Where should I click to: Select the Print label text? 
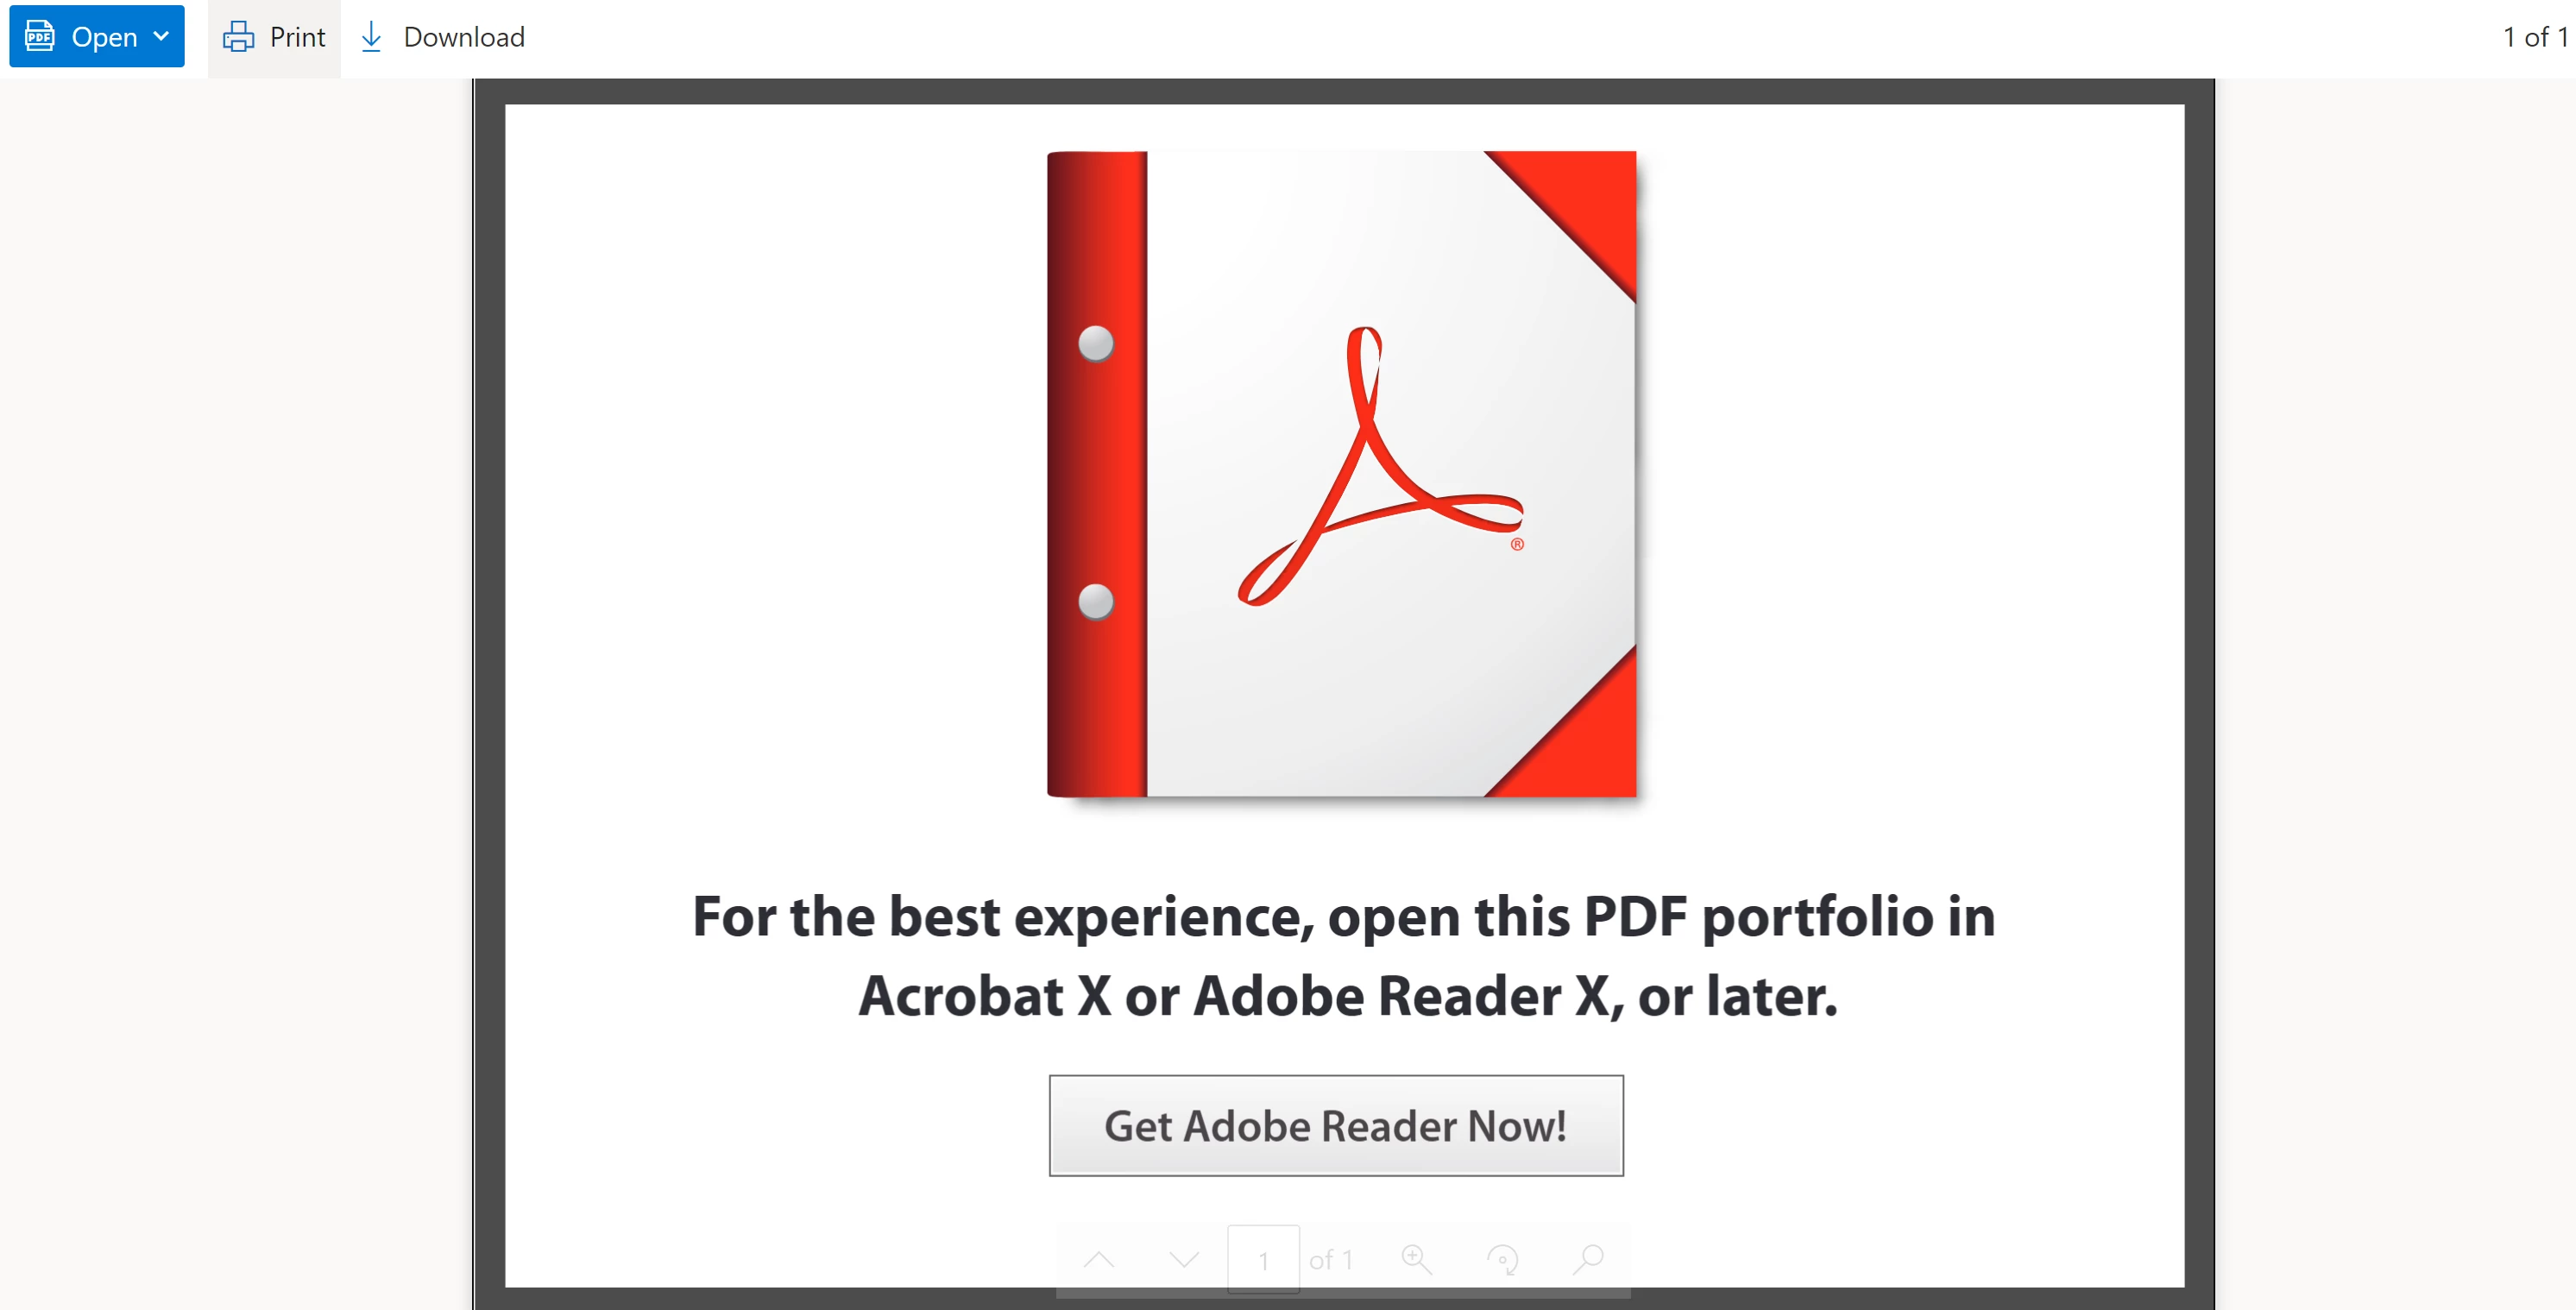point(298,37)
